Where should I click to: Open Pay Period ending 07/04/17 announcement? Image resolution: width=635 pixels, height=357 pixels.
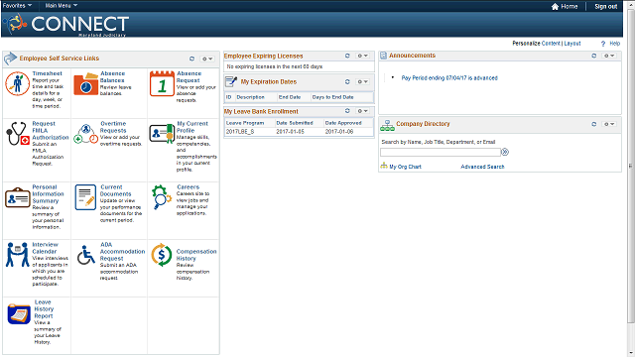449,78
